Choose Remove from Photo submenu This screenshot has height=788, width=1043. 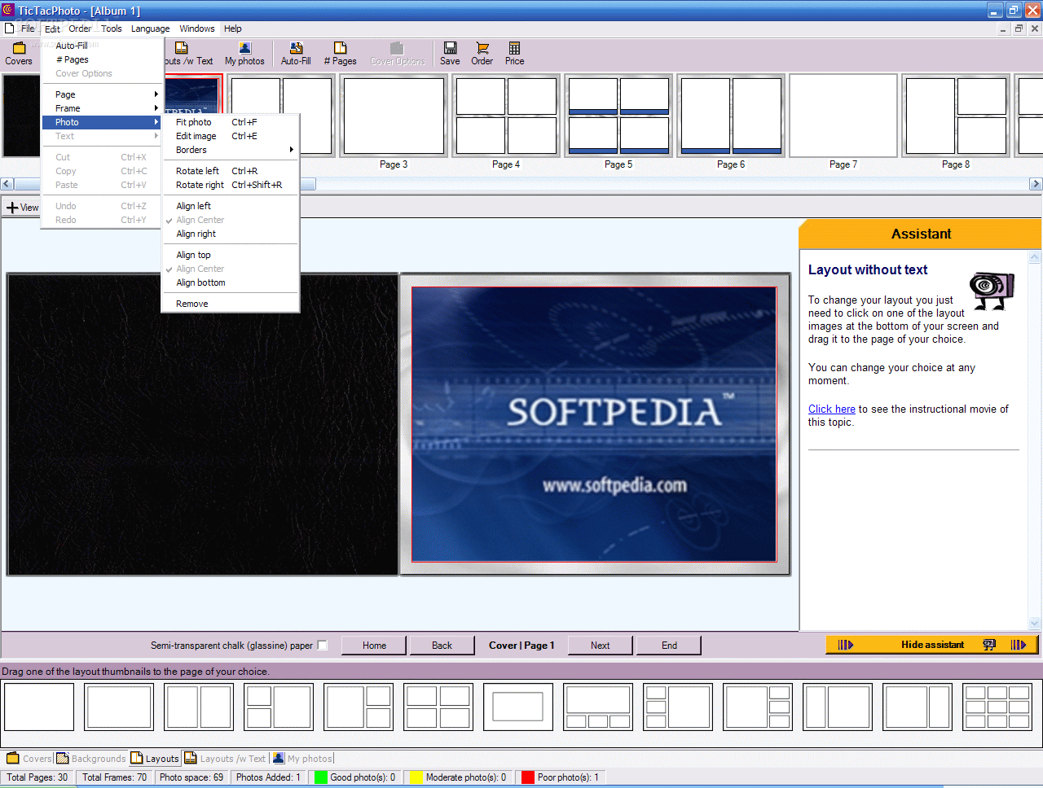(231, 304)
